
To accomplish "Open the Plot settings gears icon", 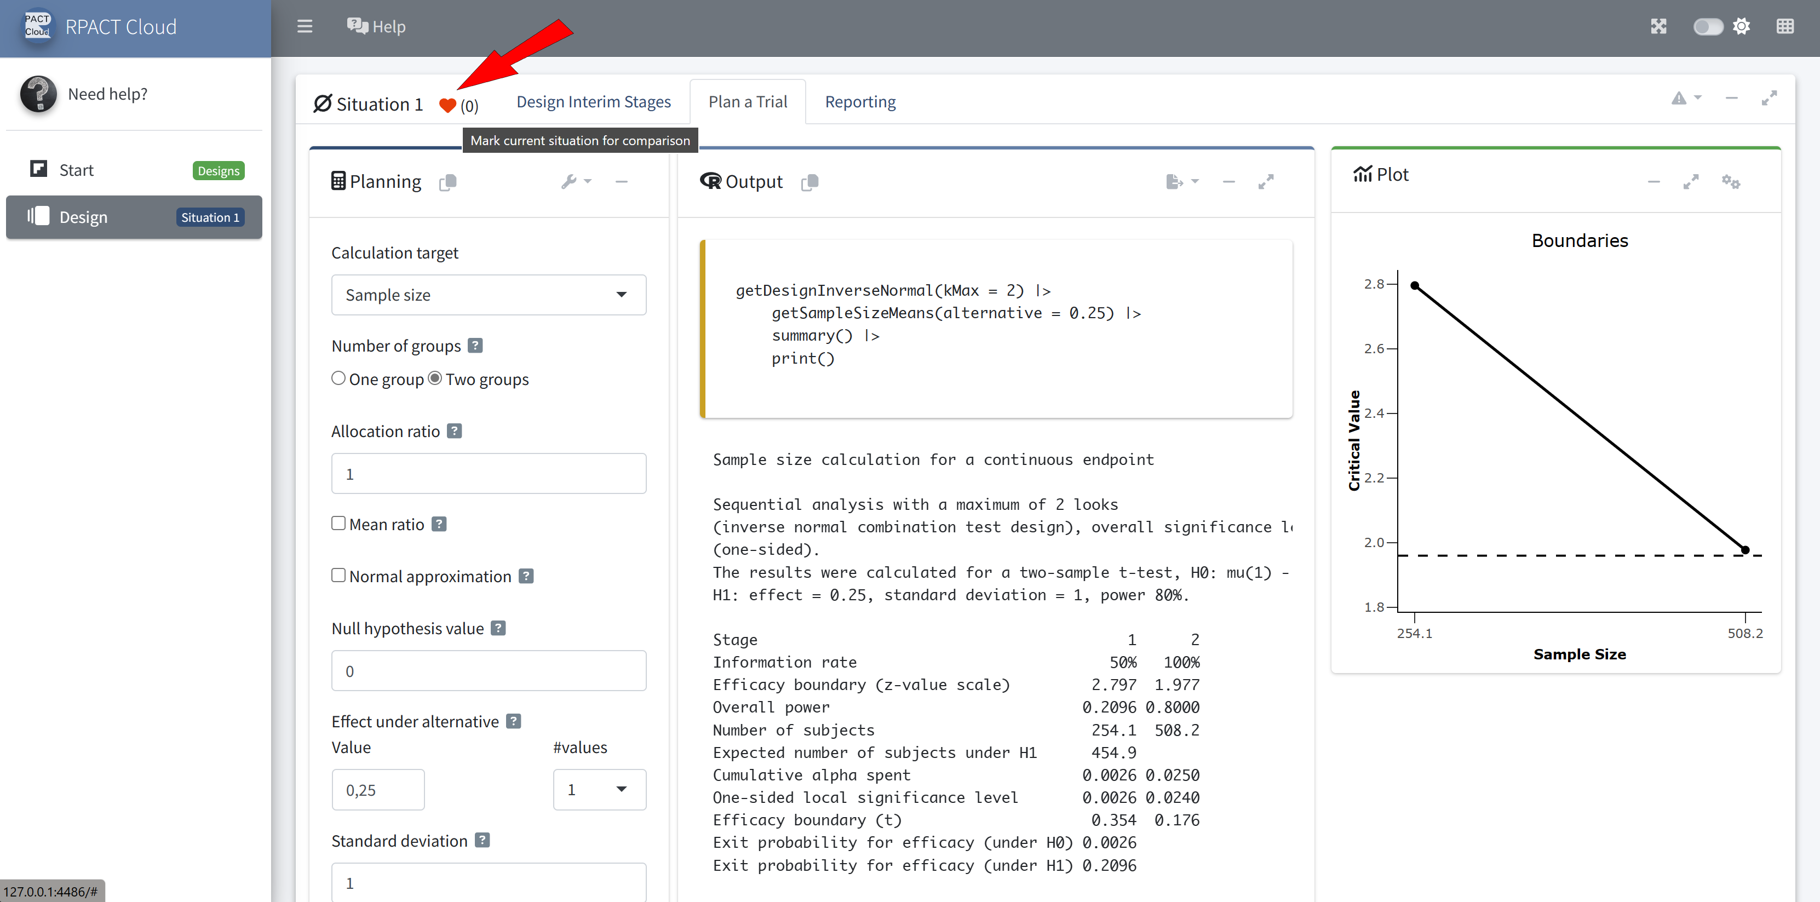I will pyautogui.click(x=1730, y=181).
